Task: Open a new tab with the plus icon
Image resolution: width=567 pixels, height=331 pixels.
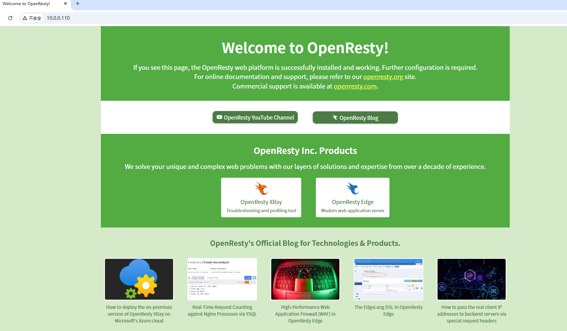Action: [78, 3]
